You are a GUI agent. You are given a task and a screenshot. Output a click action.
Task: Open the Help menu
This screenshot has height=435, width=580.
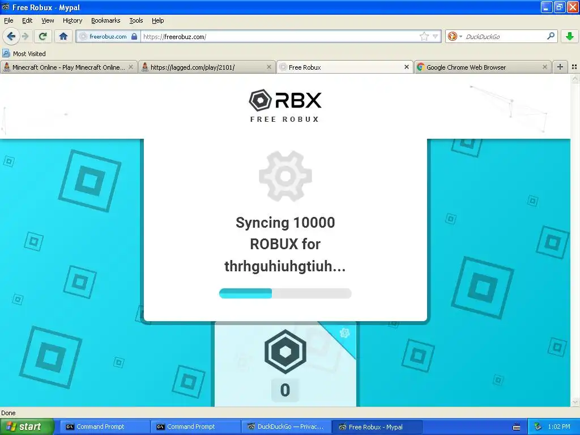point(157,20)
